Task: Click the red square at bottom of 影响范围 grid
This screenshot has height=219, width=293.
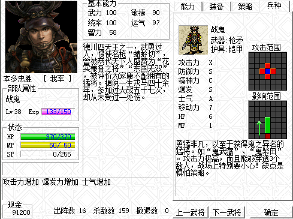Action: pyautogui.click(x=268, y=136)
